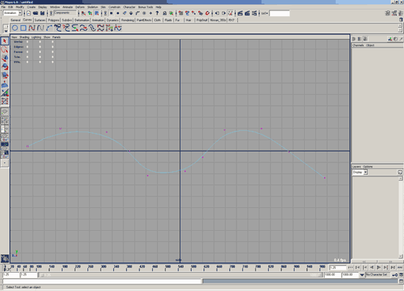
Task: Open the Skeleton menu
Action: pyautogui.click(x=93, y=7)
